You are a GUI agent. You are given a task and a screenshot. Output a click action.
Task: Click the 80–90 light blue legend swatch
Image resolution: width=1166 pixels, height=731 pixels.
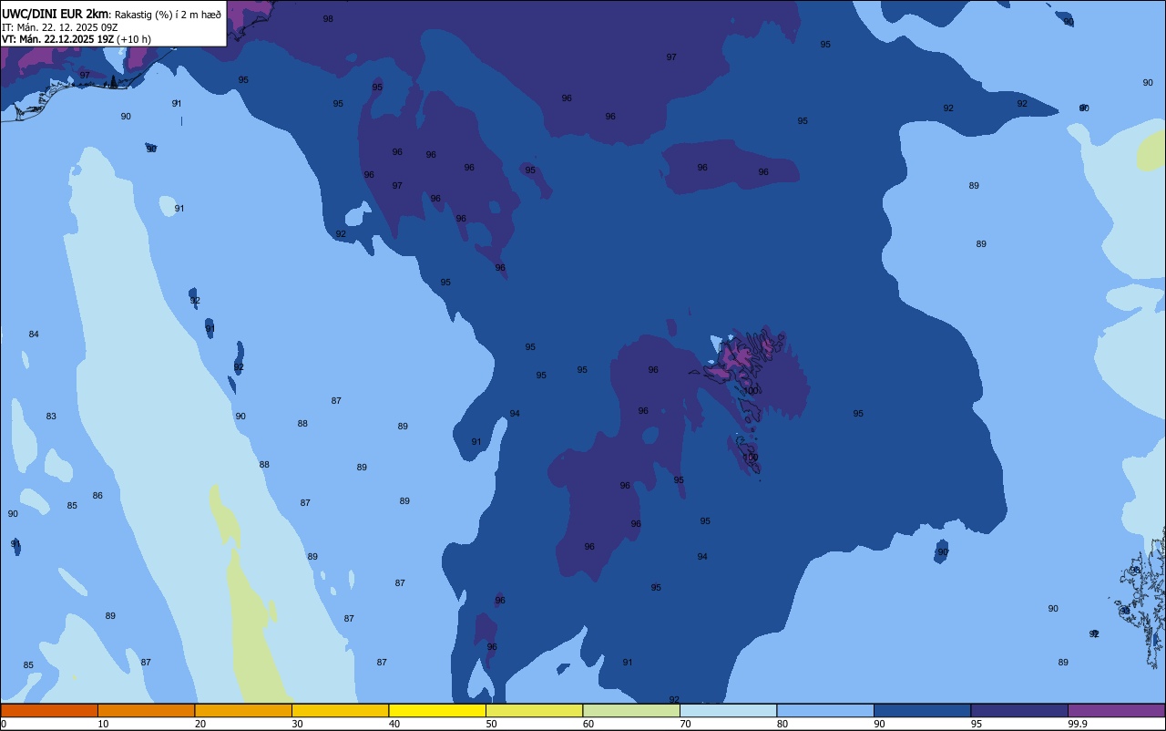pos(825,710)
